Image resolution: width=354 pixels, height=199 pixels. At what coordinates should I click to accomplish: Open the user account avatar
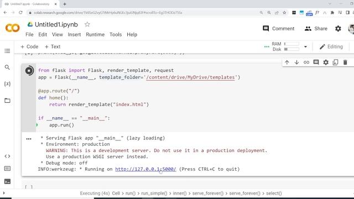(x=351, y=29)
